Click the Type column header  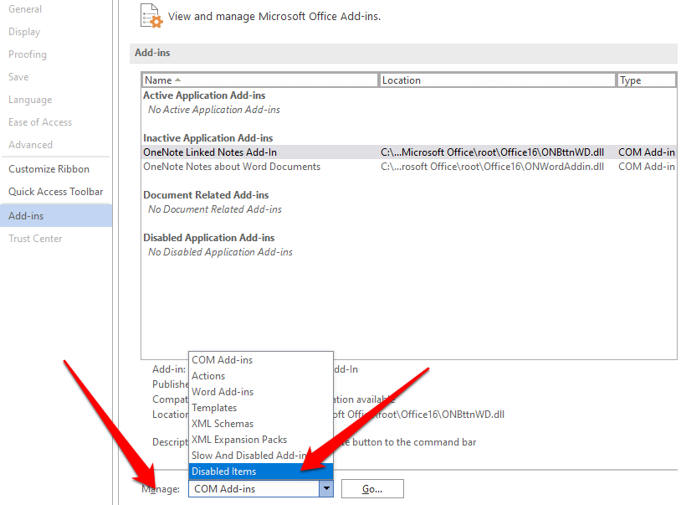point(645,80)
